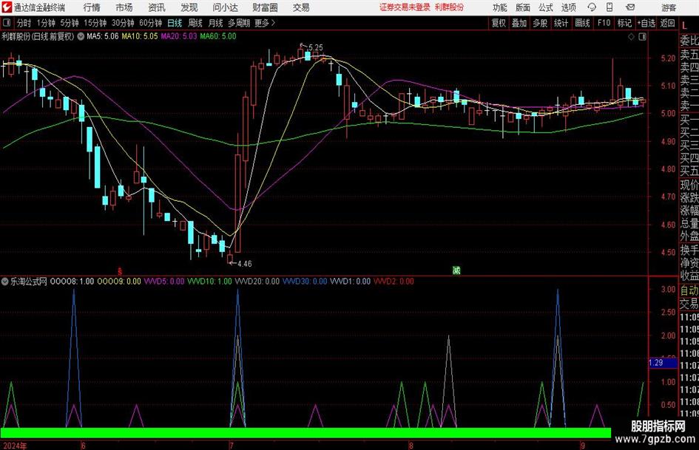Open the mail envelope icon

click(x=630, y=7)
